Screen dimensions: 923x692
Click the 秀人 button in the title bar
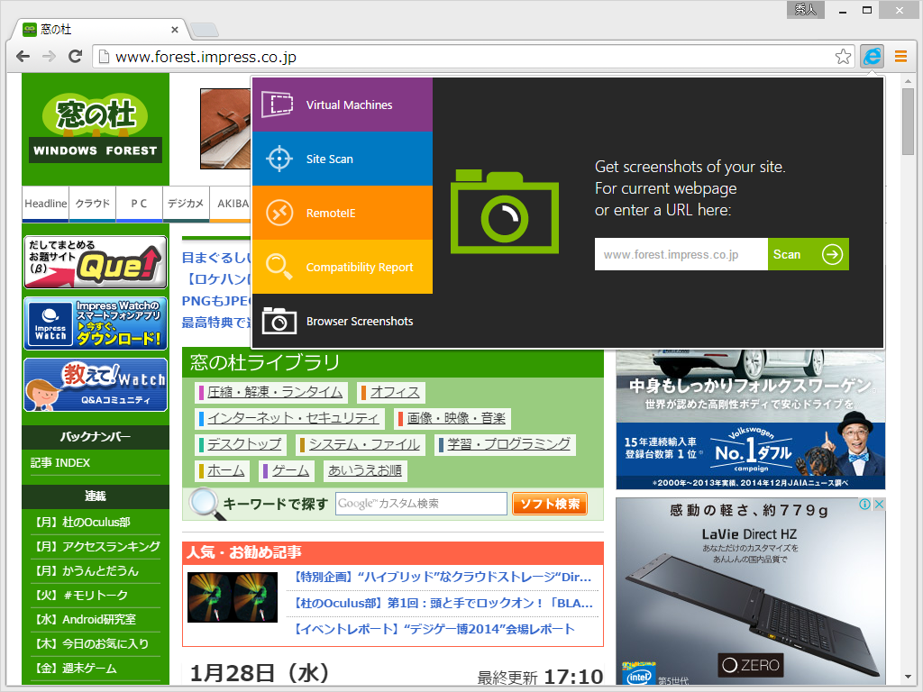pyautogui.click(x=805, y=10)
